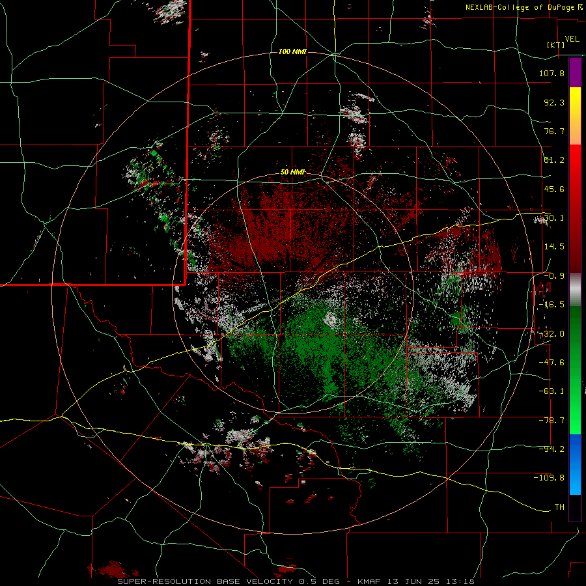Viewport: 586px width, 586px height.
Task: Click the -94.2 velocity scale value
Action: pos(551,449)
